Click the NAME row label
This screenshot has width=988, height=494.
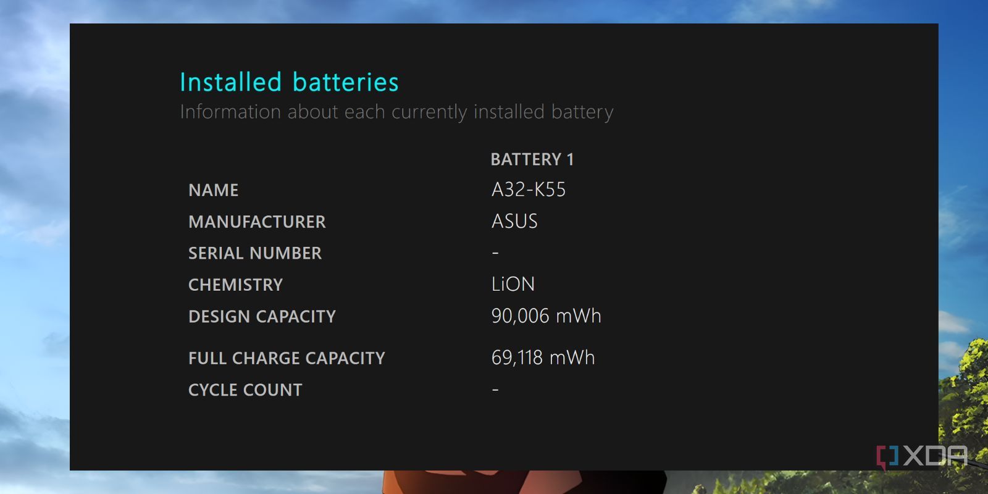tap(213, 190)
